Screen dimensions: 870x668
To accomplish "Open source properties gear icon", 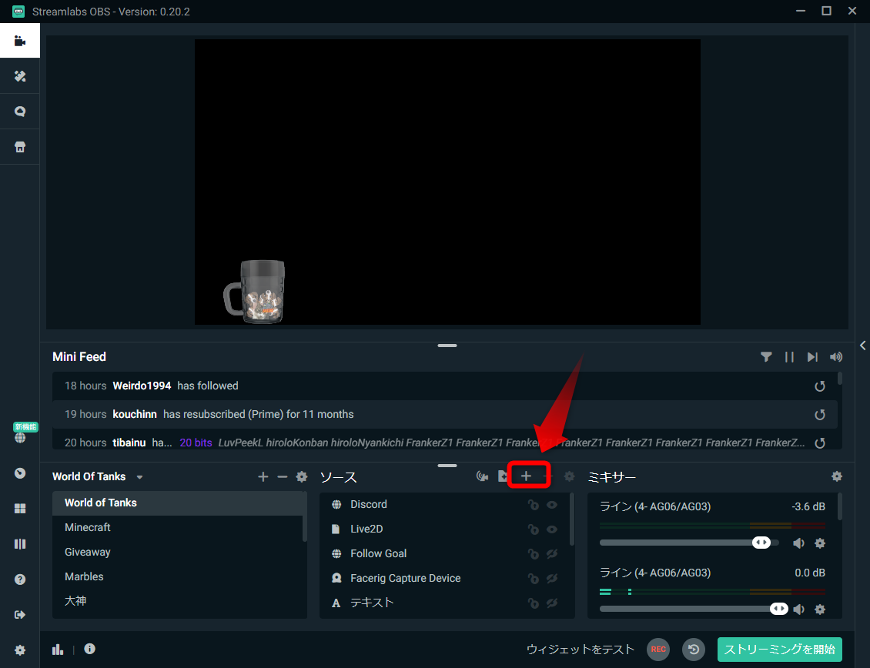I will 569,476.
